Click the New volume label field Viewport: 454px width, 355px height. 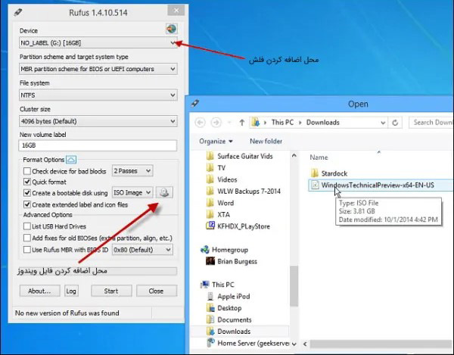click(98, 145)
